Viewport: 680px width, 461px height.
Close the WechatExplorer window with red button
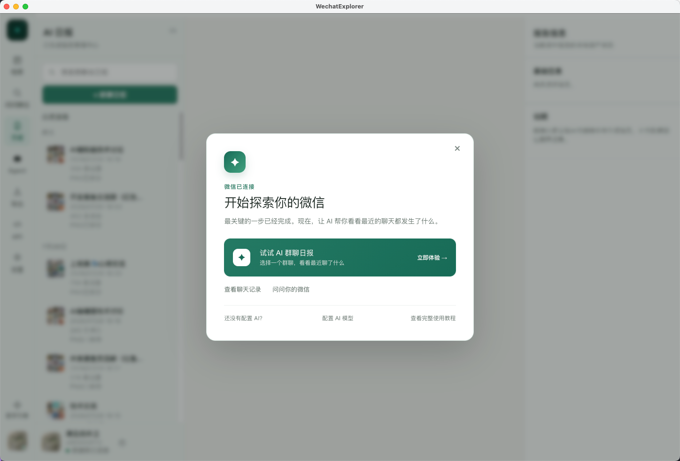pos(7,7)
